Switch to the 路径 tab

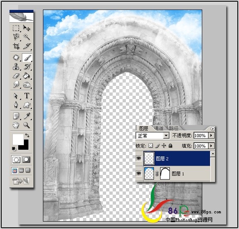pos(173,128)
